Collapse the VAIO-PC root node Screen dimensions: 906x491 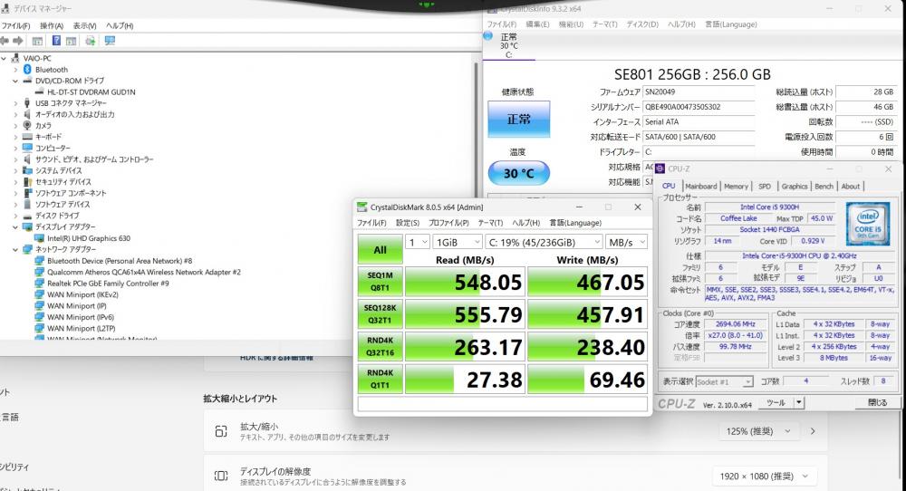point(4,58)
